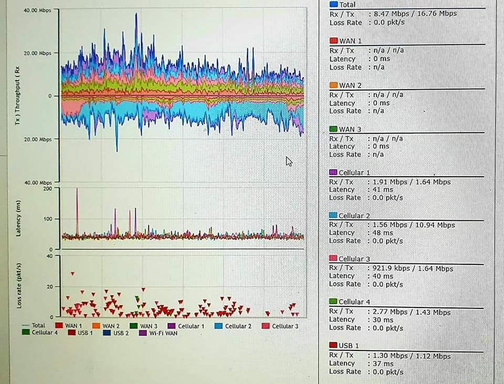The image size is (504, 384).
Task: Click the orange WAN 2 legend swatch
Action: [x=97, y=326]
